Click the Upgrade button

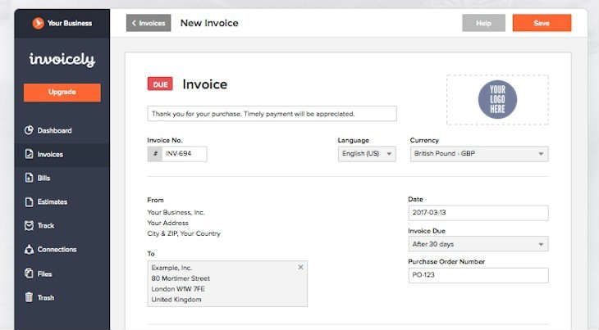tap(62, 93)
